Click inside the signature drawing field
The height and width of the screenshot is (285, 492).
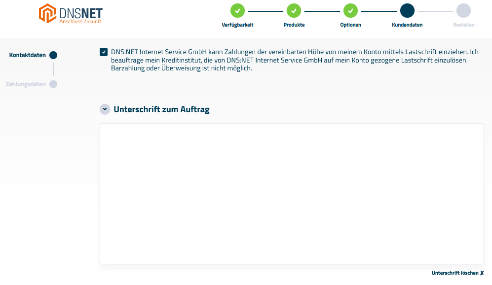pyautogui.click(x=292, y=194)
